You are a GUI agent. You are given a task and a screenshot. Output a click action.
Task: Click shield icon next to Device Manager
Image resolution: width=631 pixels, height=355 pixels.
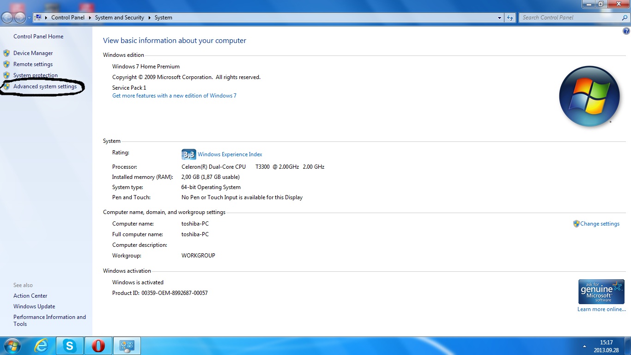(6, 53)
